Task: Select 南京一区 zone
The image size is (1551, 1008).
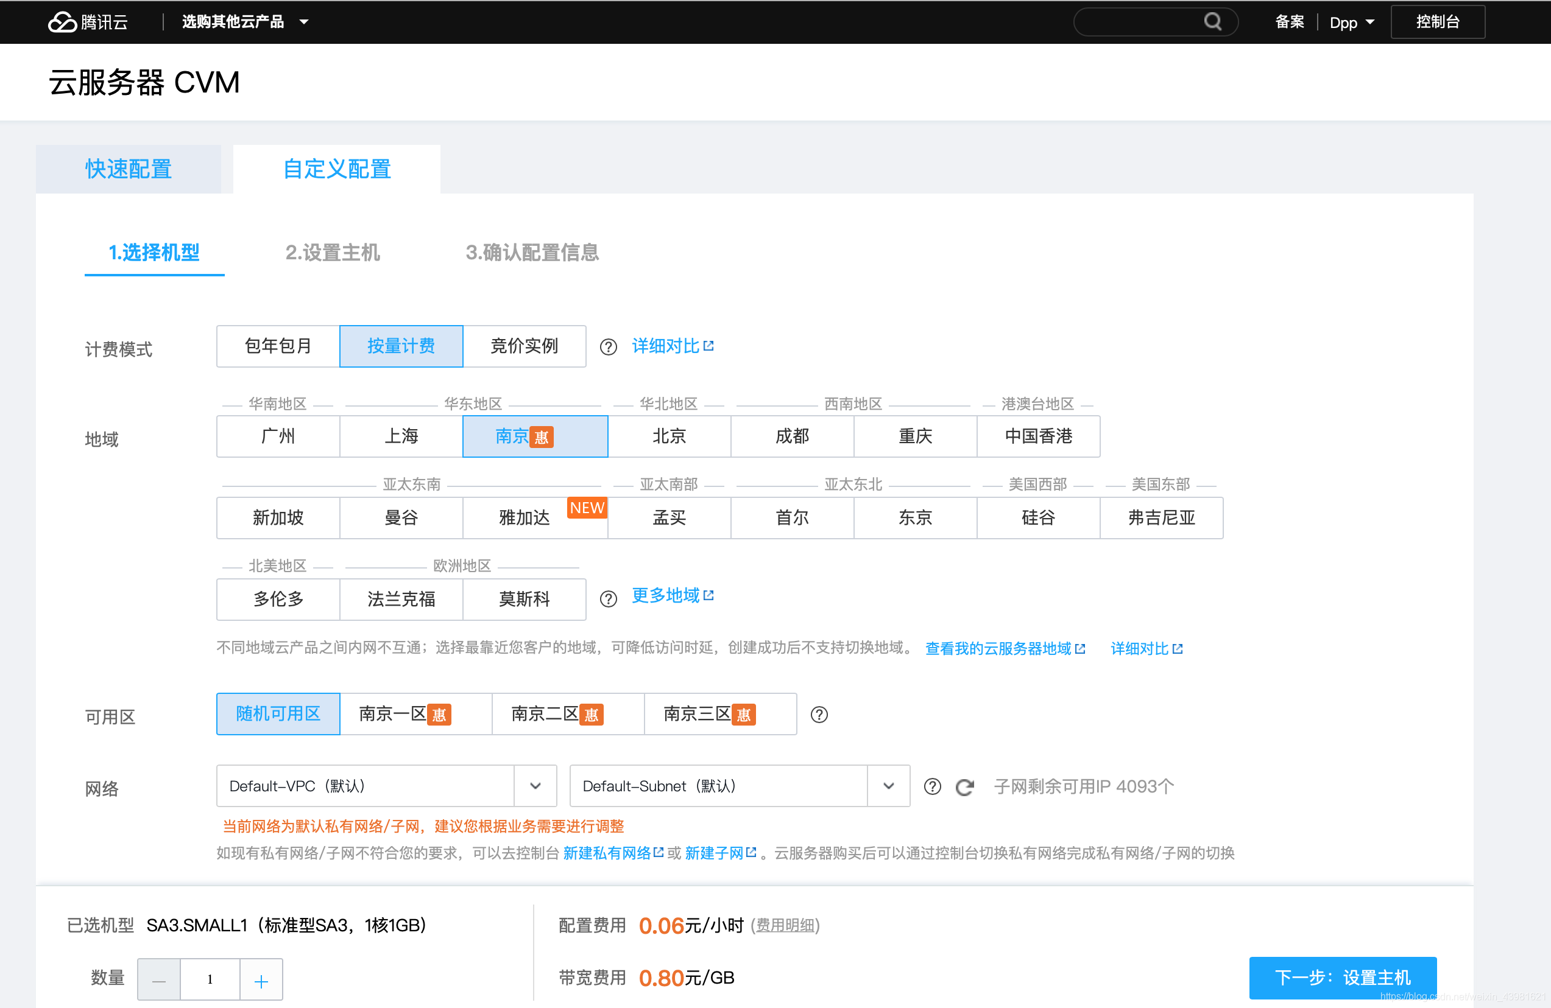Action: coord(415,715)
